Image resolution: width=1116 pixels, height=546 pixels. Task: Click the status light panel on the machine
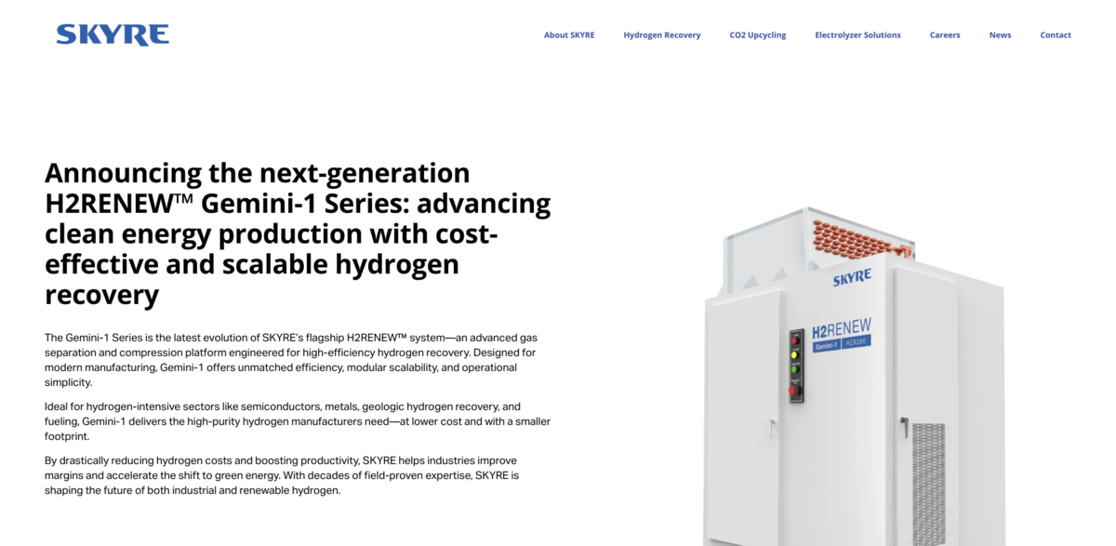[796, 363]
